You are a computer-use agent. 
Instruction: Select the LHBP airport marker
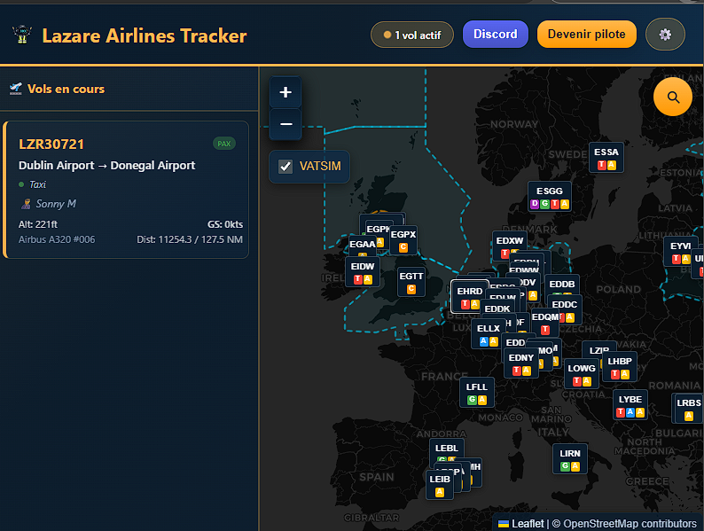tap(620, 367)
